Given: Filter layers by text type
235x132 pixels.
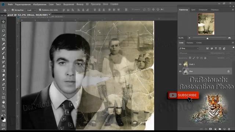Looking at the screenshot, I should tap(216, 48).
